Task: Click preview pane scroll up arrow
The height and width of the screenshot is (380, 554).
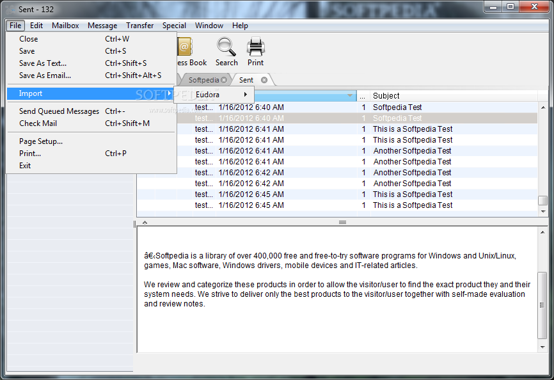Action: 542,232
